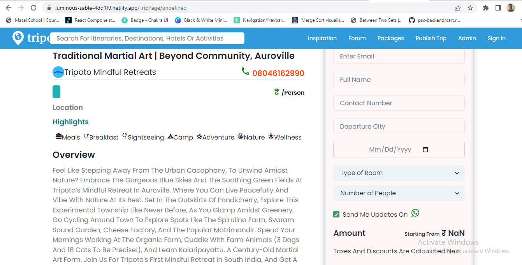522x265 pixels.
Task: Click the Tripoto Mindful Retreats organizer name
Action: (110, 72)
